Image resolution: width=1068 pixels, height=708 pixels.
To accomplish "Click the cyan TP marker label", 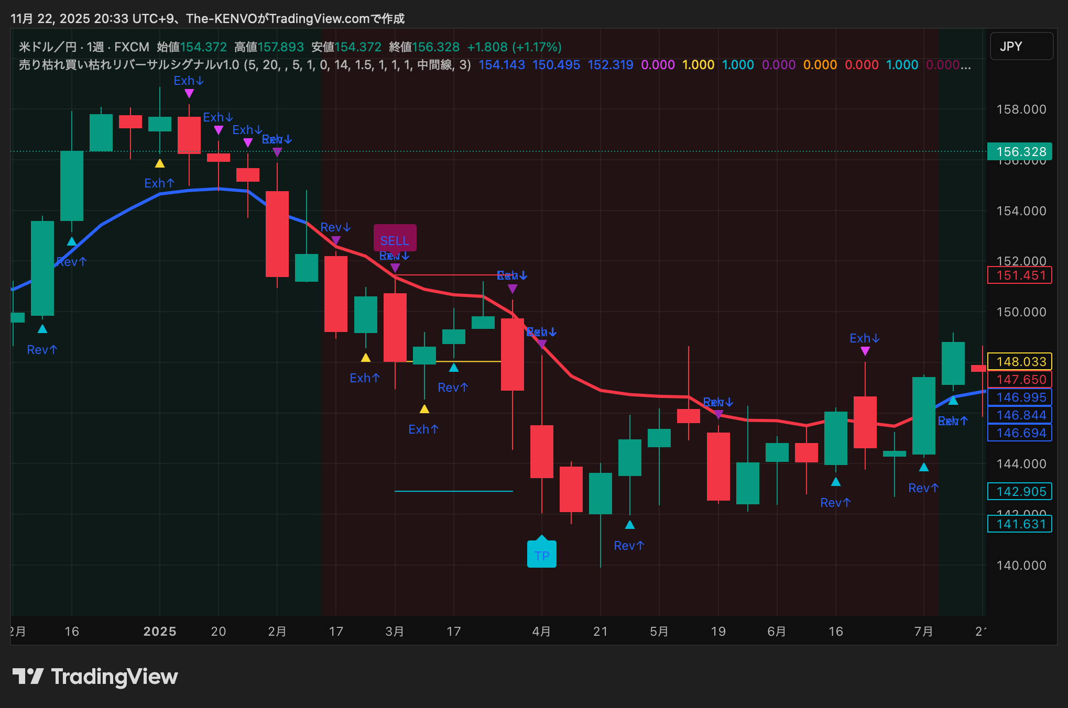I will (541, 555).
